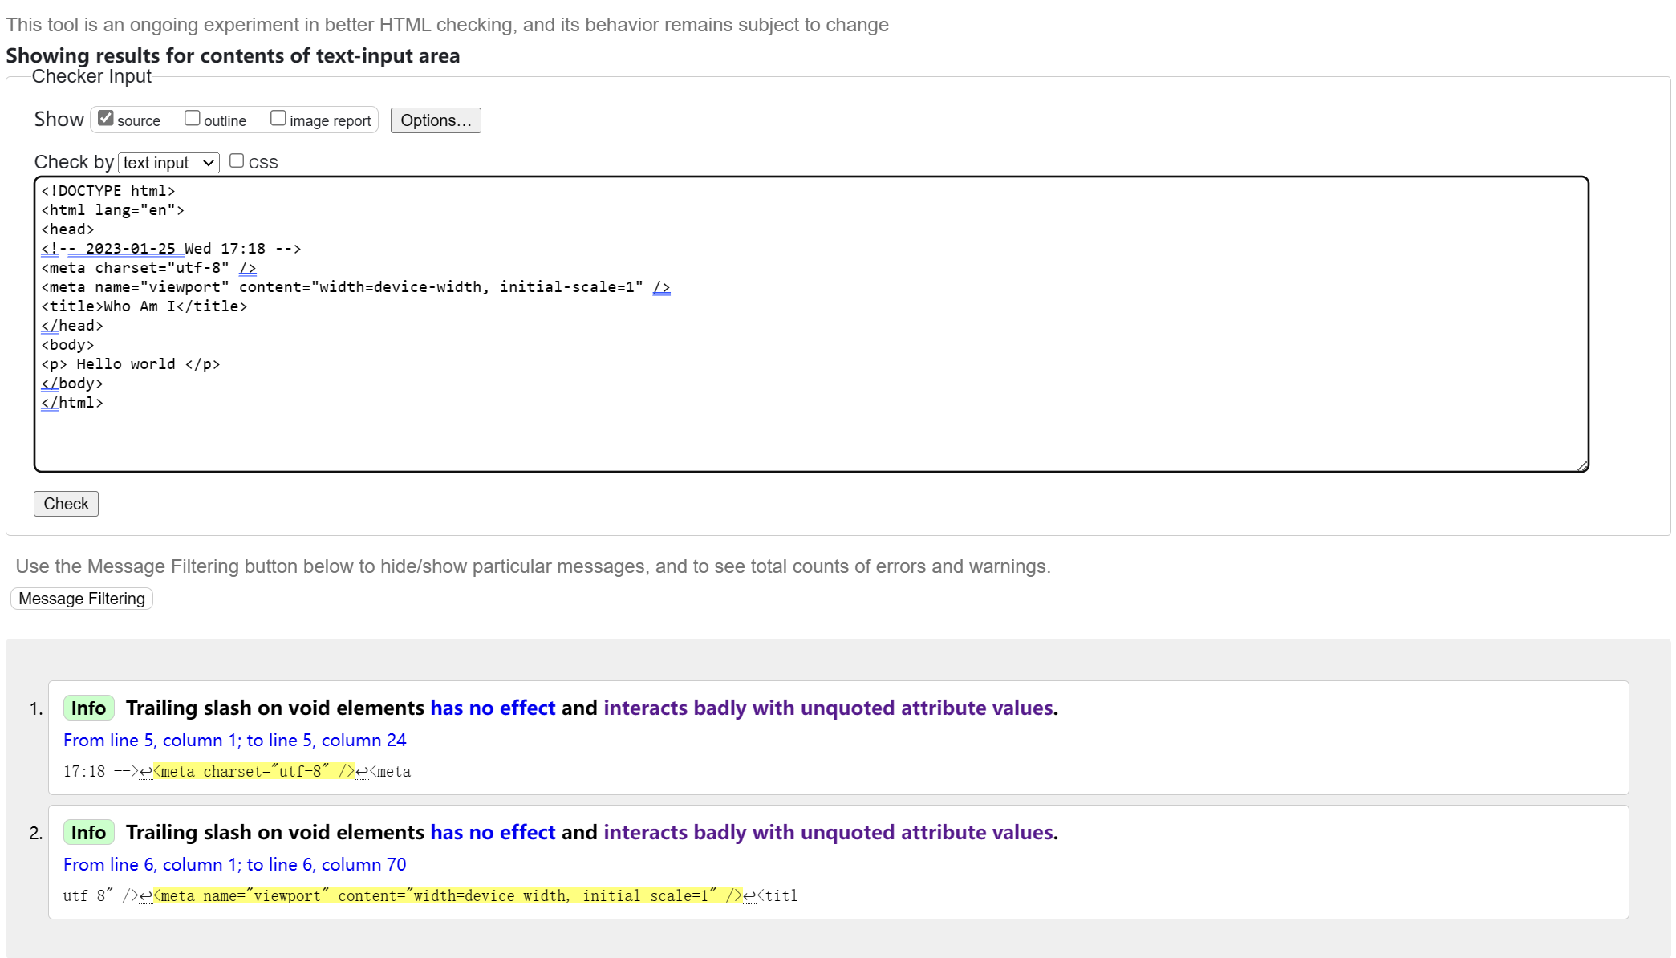The height and width of the screenshot is (958, 1676).
Task: Toggle the CSS checkbox
Action: pyautogui.click(x=237, y=160)
